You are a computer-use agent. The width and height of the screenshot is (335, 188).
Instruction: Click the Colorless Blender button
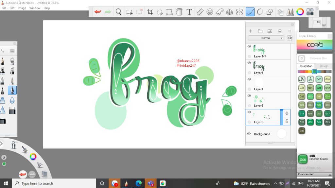point(302,59)
